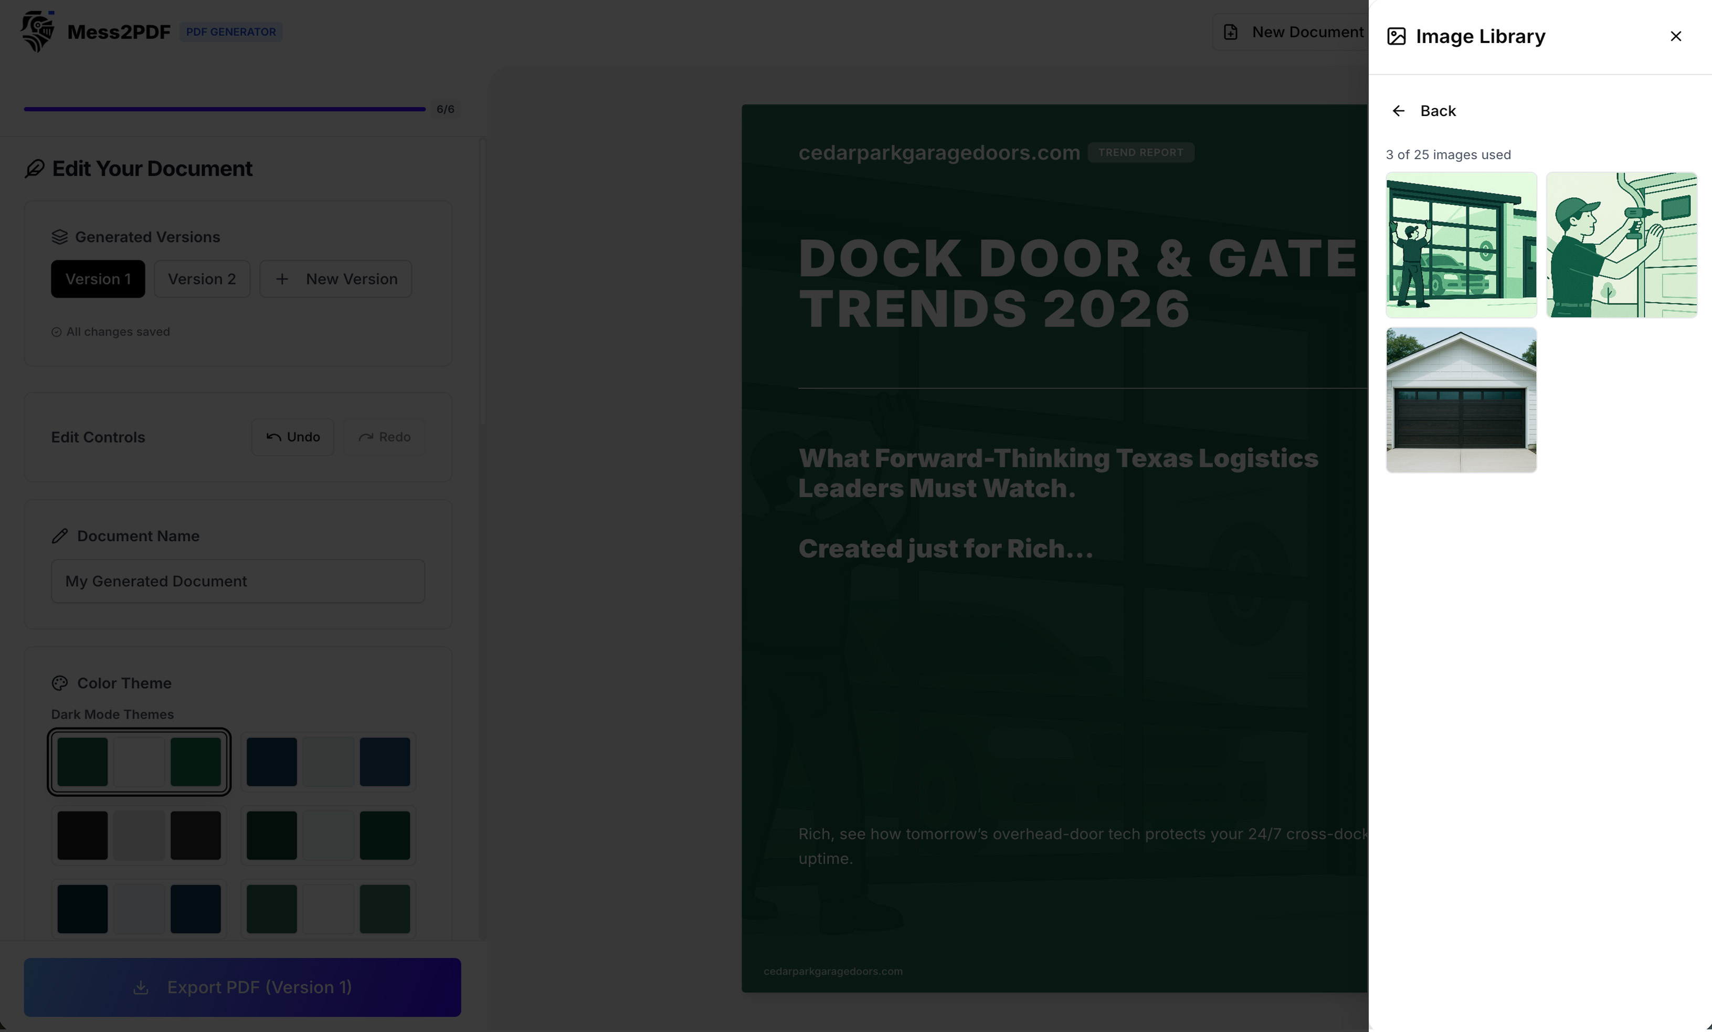Switch to Version 2 tab
This screenshot has height=1032, width=1712.
pyautogui.click(x=202, y=279)
